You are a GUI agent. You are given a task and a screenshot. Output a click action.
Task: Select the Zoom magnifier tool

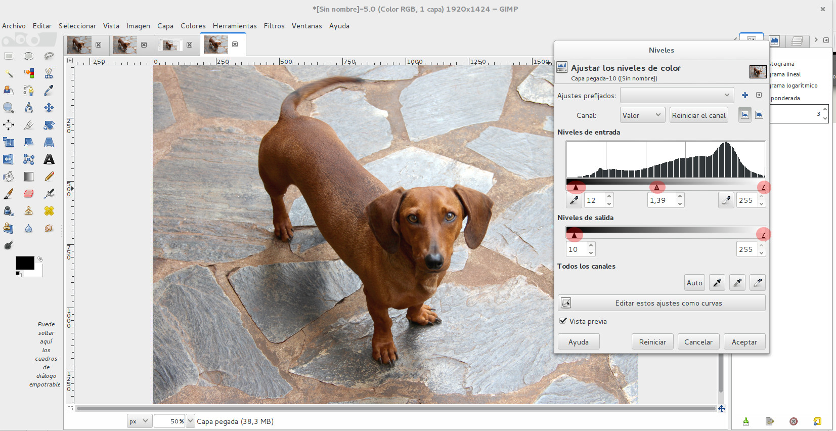(x=9, y=108)
